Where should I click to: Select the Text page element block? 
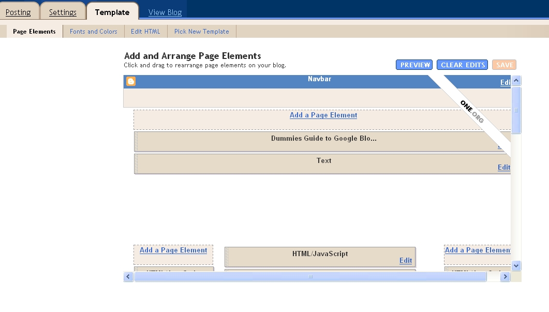click(x=322, y=164)
